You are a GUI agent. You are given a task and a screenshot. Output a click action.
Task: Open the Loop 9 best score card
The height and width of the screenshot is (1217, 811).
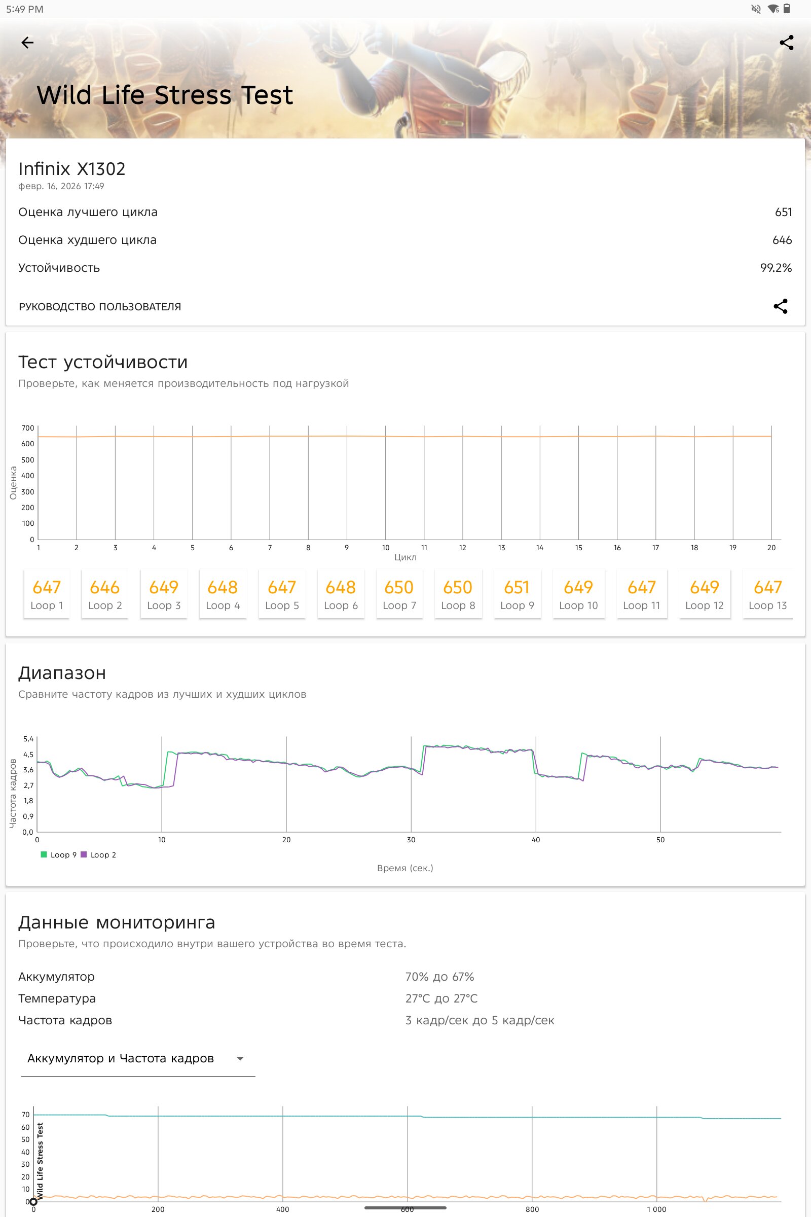click(517, 594)
